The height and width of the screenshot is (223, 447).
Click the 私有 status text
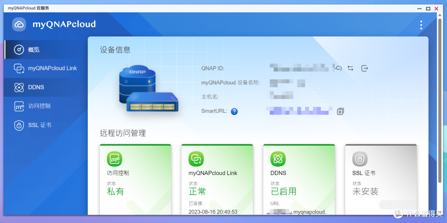point(115,192)
